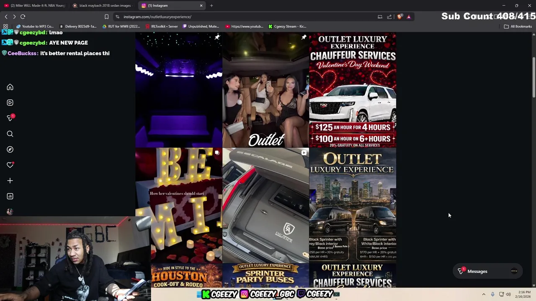Expand the All Bookmarks folder
536x301 pixels.
click(x=518, y=26)
